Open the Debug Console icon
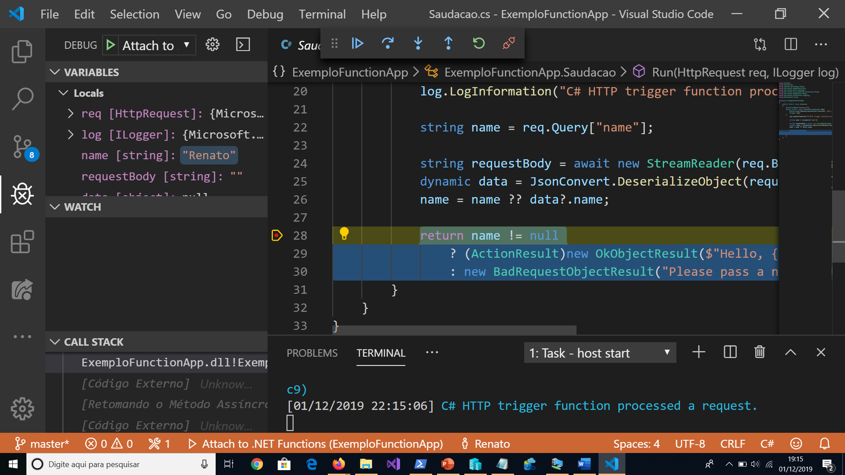Image resolution: width=845 pixels, height=475 pixels. click(243, 44)
